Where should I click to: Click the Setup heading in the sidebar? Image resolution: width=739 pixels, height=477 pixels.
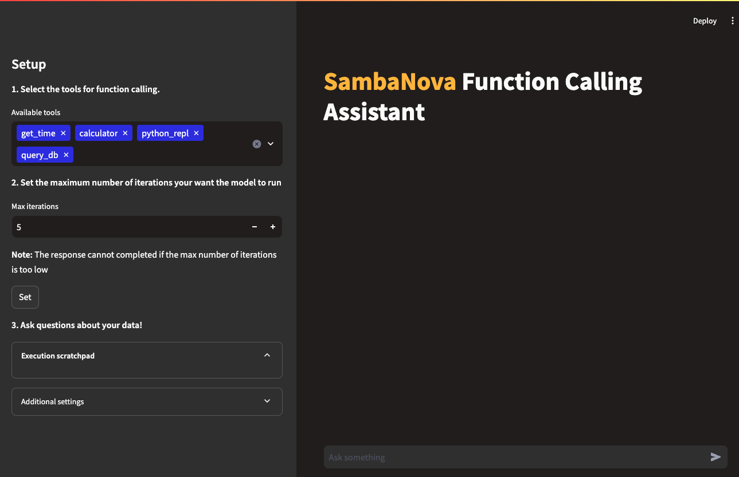tap(28, 65)
